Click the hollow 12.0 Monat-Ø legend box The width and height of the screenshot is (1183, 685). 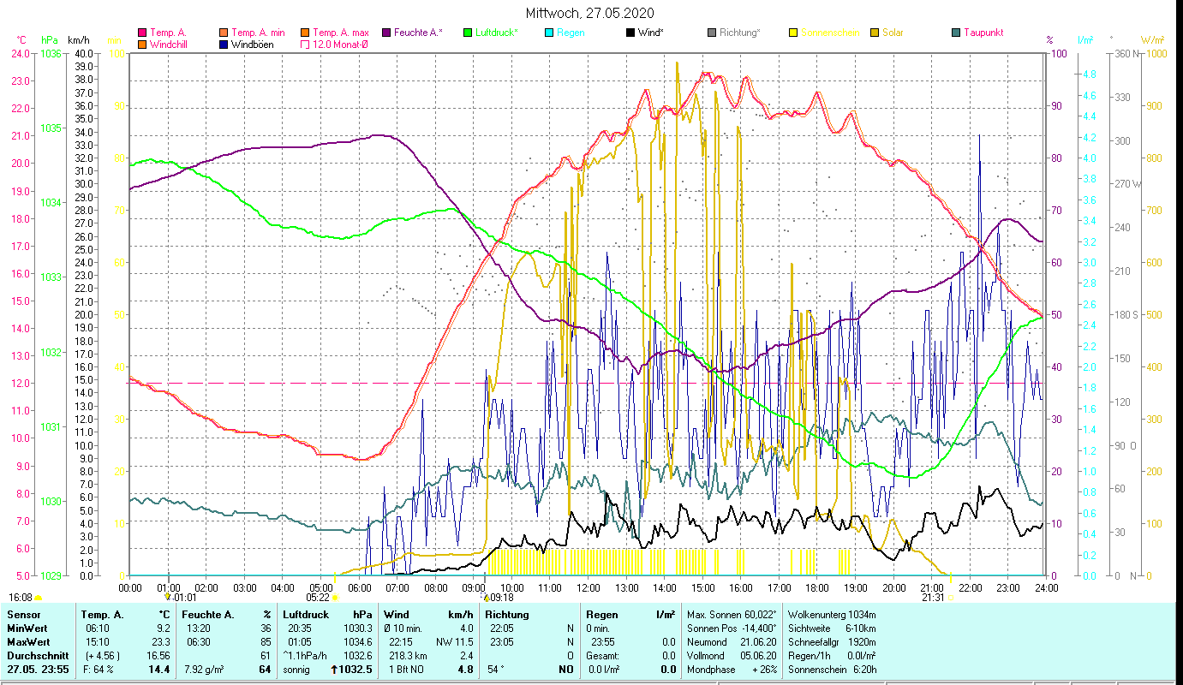tap(304, 45)
